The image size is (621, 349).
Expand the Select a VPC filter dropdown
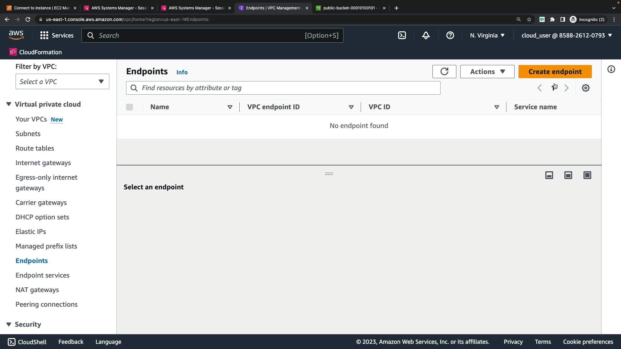tap(62, 81)
